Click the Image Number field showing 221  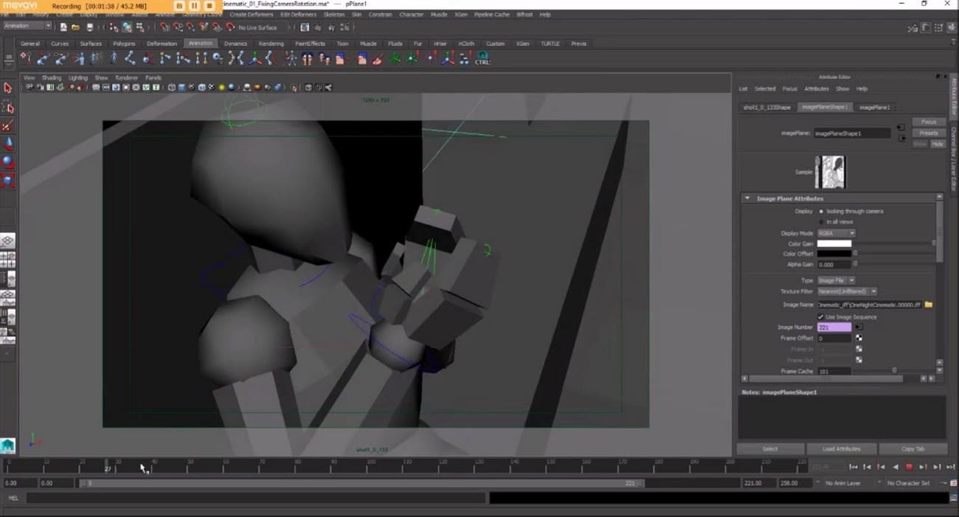pyautogui.click(x=834, y=327)
